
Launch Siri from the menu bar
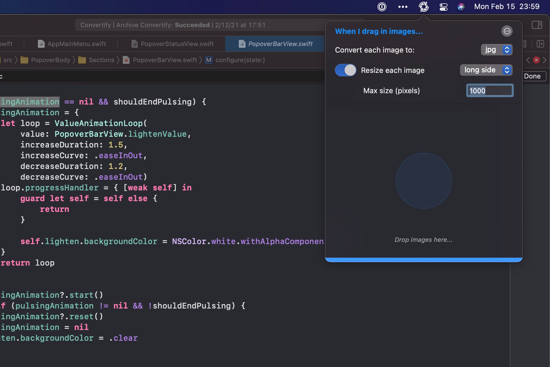pyautogui.click(x=461, y=6)
